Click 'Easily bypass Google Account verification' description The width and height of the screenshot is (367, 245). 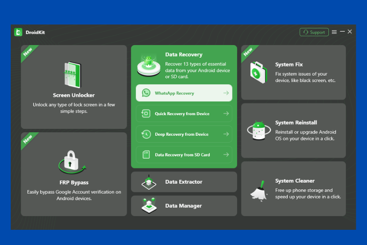point(74,195)
